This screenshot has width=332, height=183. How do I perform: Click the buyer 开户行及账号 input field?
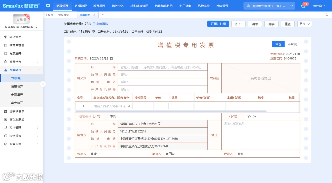click(x=163, y=90)
